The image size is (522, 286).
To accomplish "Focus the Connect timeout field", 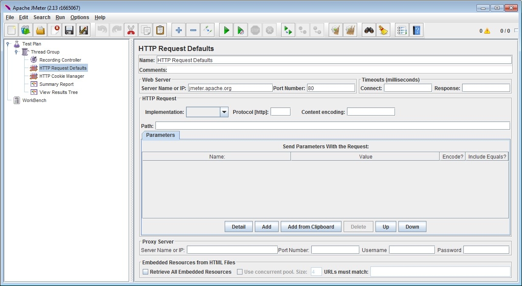I will (x=408, y=88).
